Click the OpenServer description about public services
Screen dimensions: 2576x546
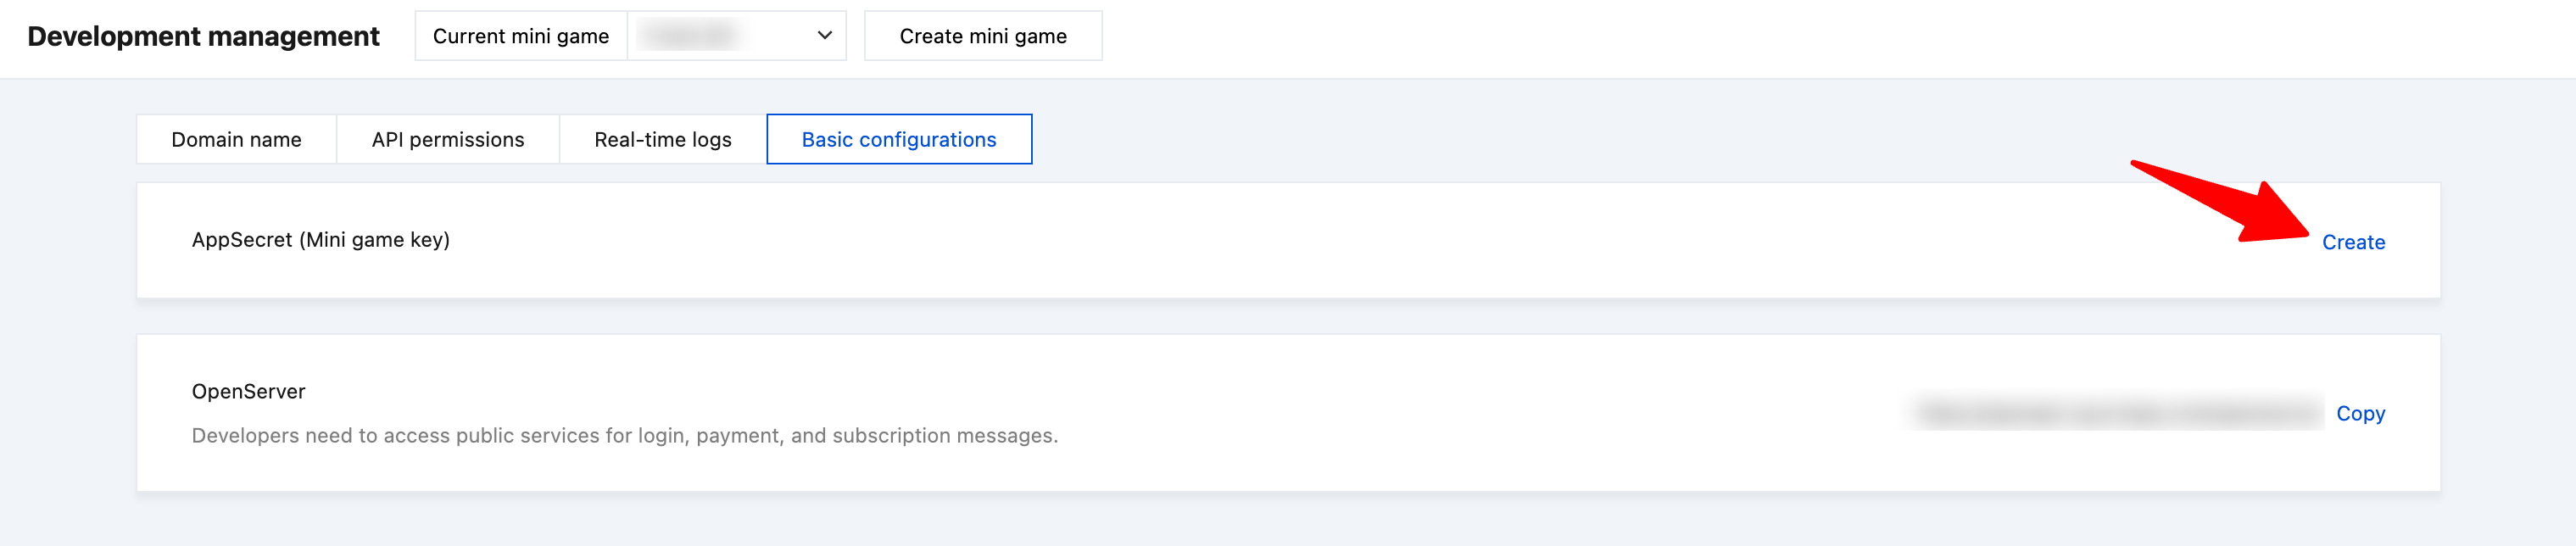coord(624,435)
